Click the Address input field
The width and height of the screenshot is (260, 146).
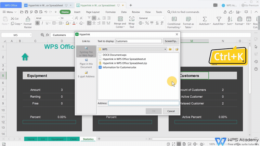click(143, 103)
